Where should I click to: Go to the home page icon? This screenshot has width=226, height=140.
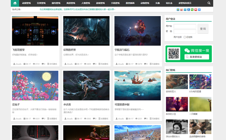point(15,3)
